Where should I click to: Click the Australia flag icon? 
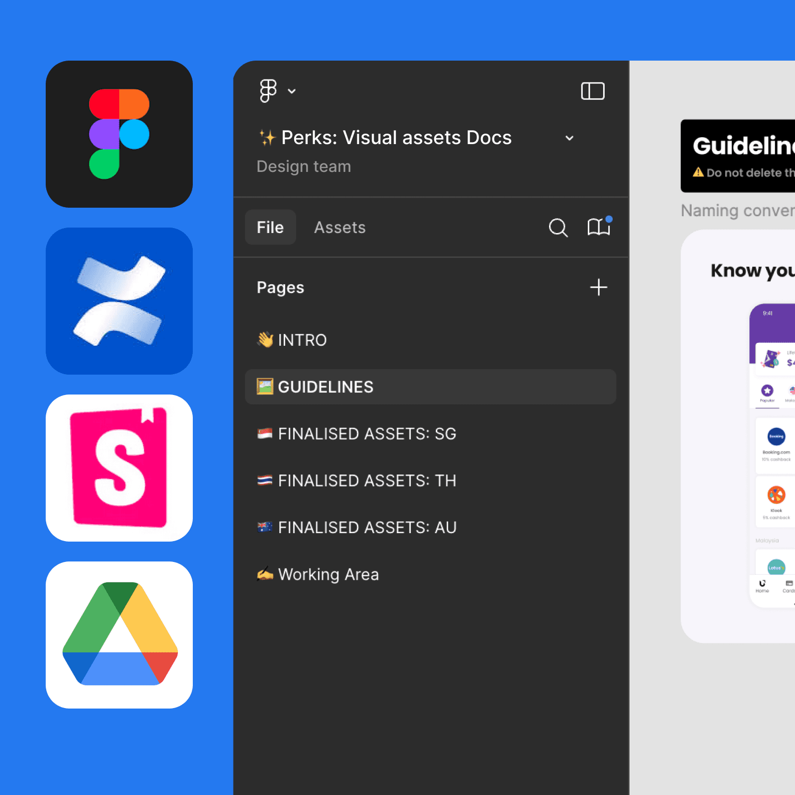tap(265, 527)
